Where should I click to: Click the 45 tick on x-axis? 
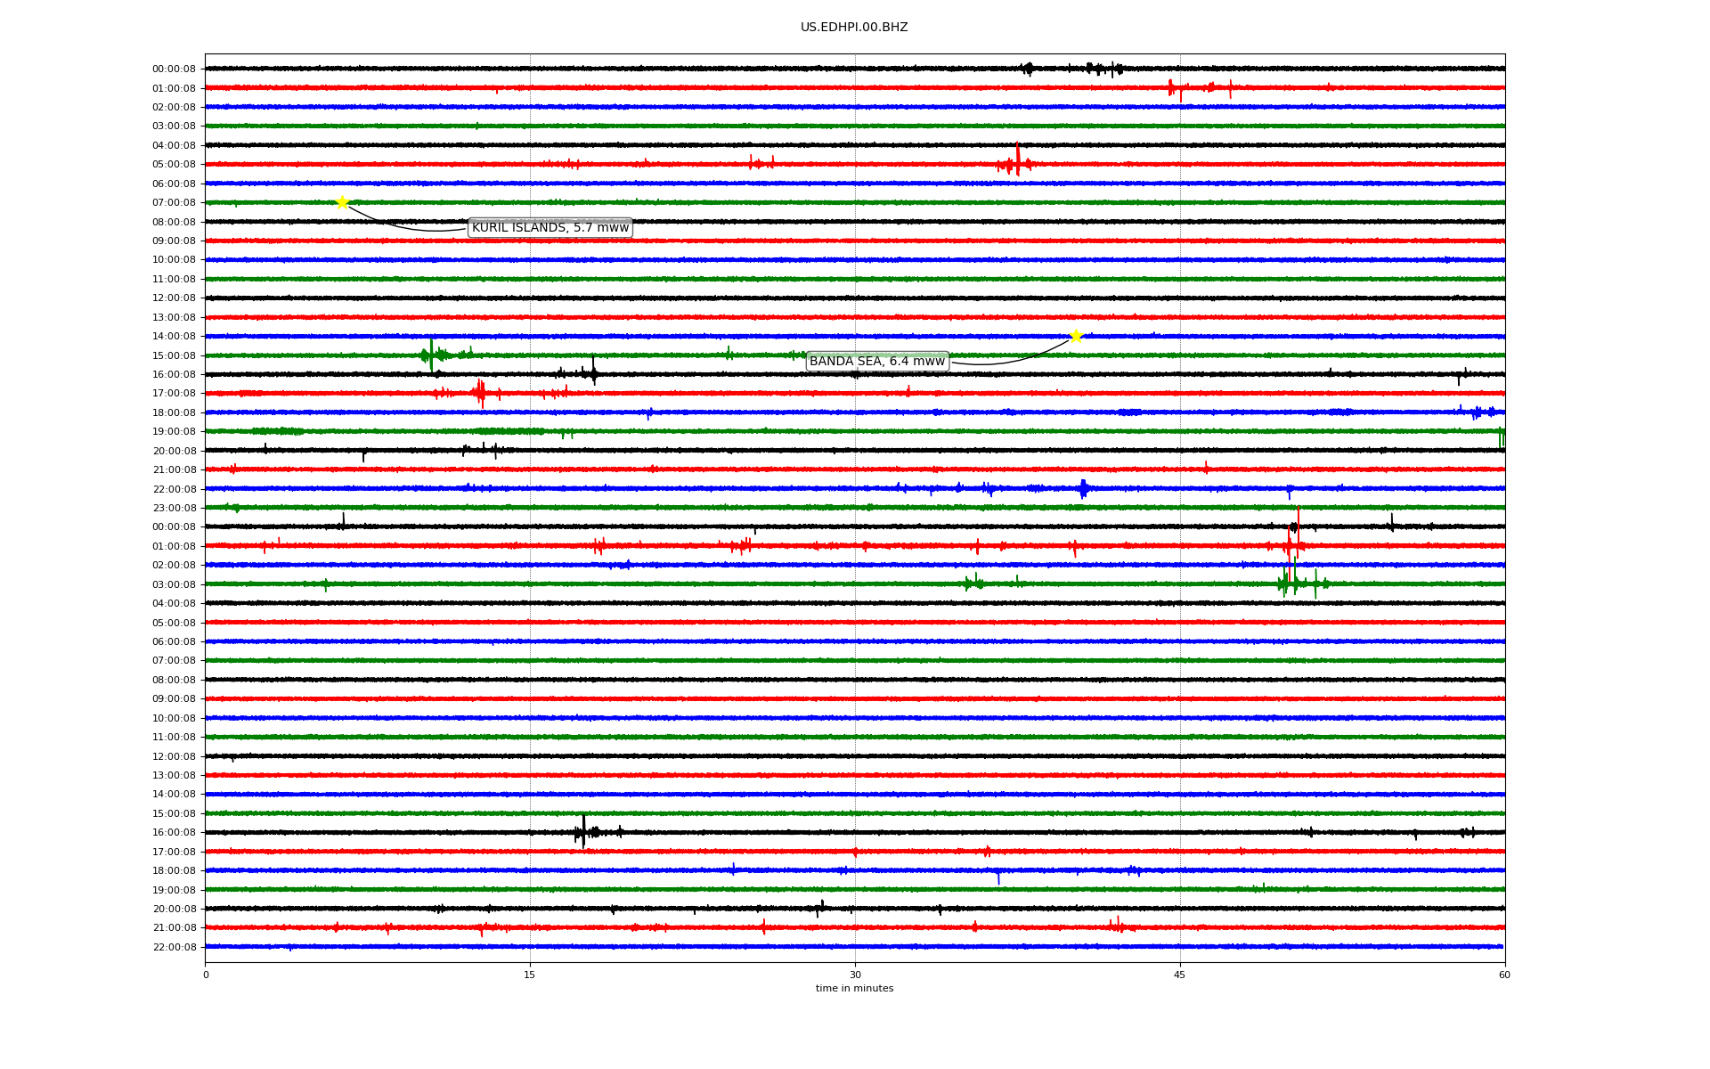pos(1179,975)
